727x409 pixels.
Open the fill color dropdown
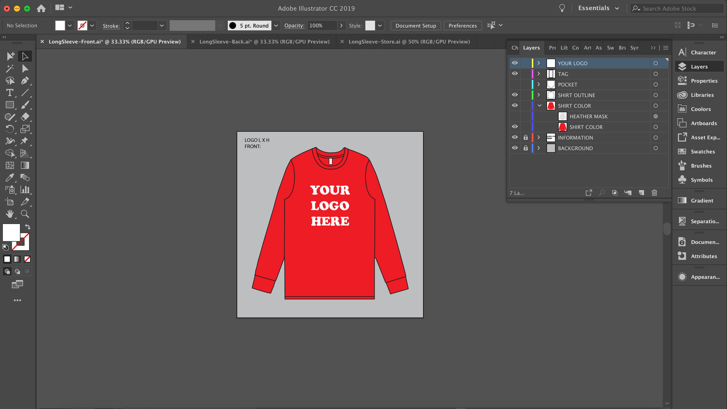point(70,26)
